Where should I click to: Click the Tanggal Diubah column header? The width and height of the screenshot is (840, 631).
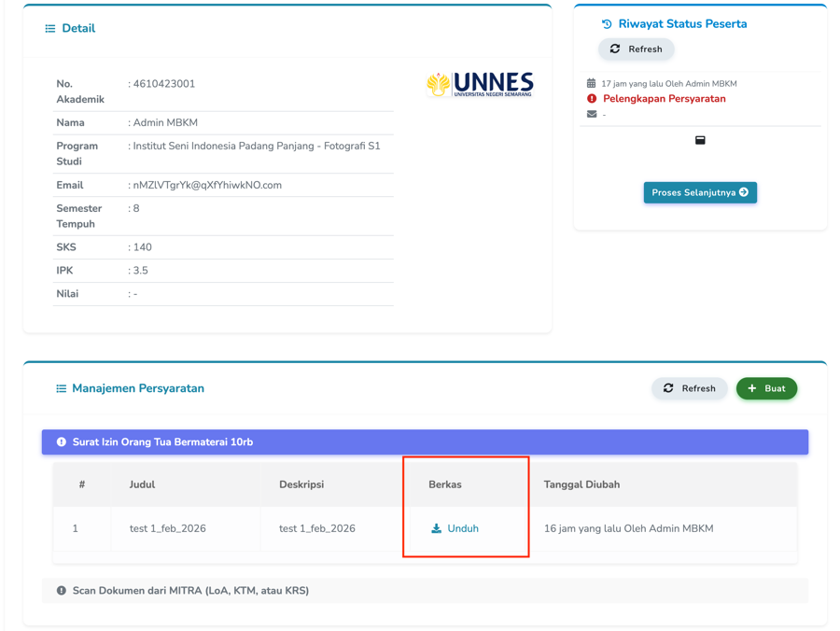[581, 484]
